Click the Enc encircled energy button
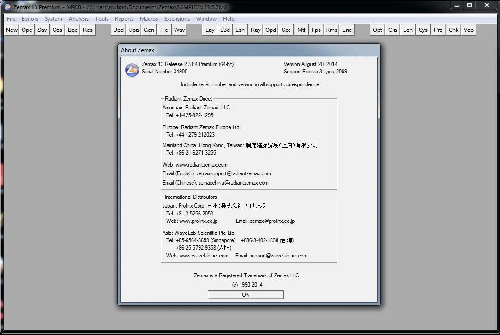Viewport: 500px width, 335px height. coord(347,30)
